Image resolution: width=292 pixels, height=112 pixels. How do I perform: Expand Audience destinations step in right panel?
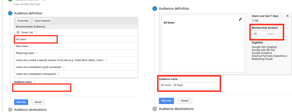pyautogui.click(x=176, y=109)
